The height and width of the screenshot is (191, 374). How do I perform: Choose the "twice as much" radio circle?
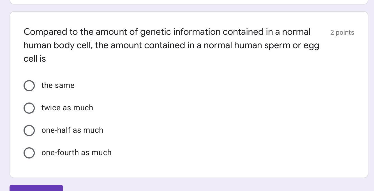(x=29, y=108)
